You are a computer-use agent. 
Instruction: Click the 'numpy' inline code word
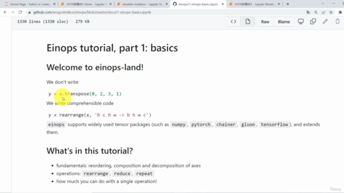click(x=178, y=124)
